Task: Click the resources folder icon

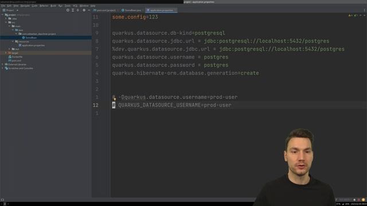Action: click(x=17, y=42)
